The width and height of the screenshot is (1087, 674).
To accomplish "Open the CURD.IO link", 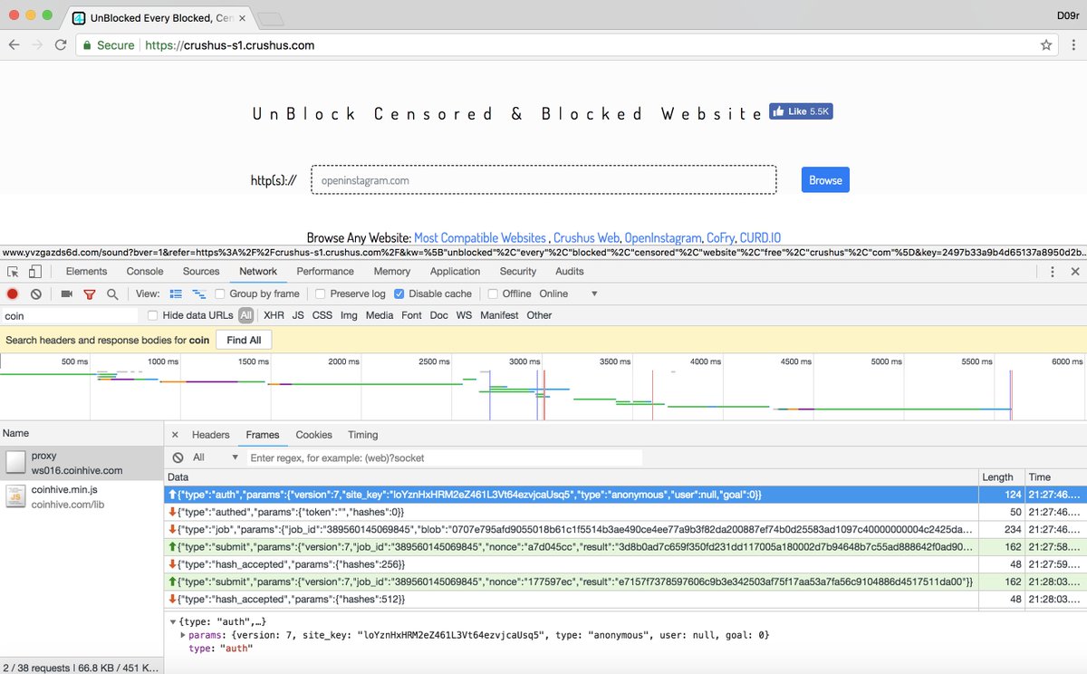I will [760, 237].
